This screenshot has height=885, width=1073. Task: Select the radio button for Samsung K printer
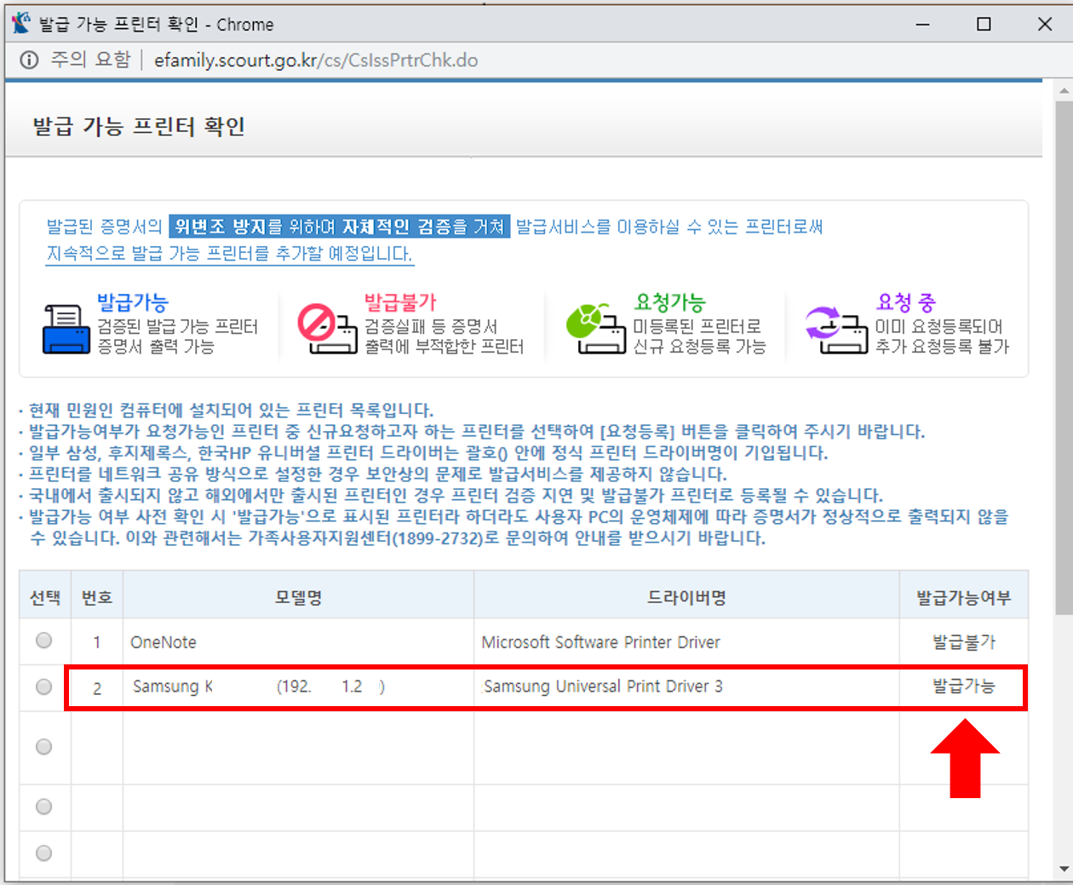pos(44,687)
